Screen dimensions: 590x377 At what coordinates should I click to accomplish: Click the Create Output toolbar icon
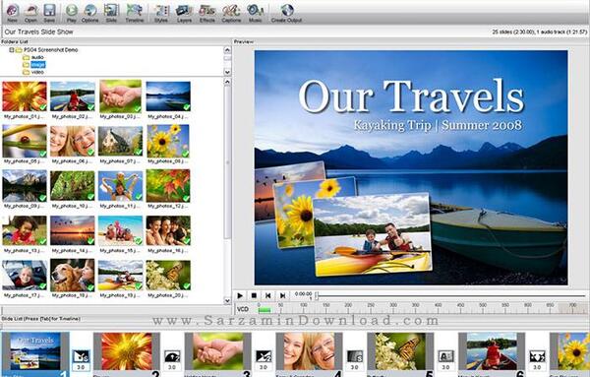pyautogui.click(x=287, y=13)
